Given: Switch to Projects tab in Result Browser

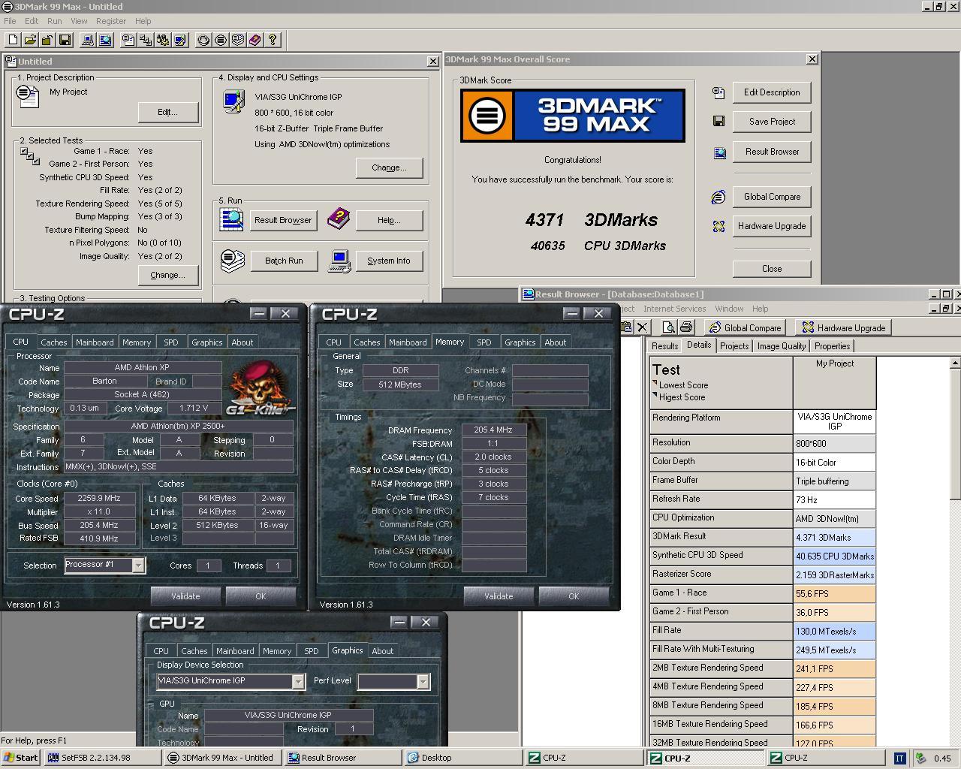Looking at the screenshot, I should point(734,346).
